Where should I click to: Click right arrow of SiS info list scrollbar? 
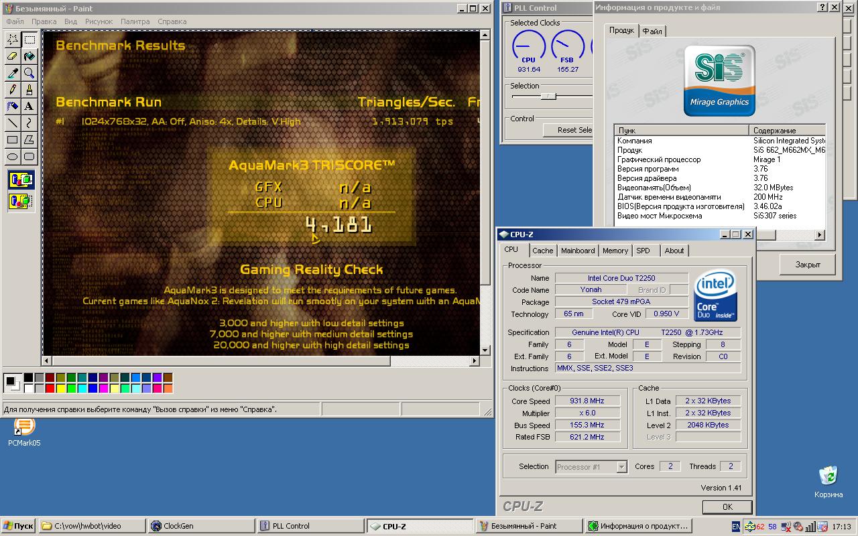(x=820, y=235)
